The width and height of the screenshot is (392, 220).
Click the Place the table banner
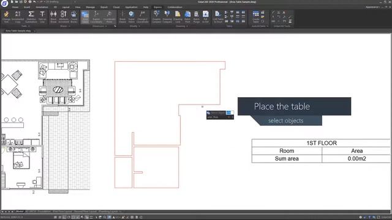[x=294, y=106]
